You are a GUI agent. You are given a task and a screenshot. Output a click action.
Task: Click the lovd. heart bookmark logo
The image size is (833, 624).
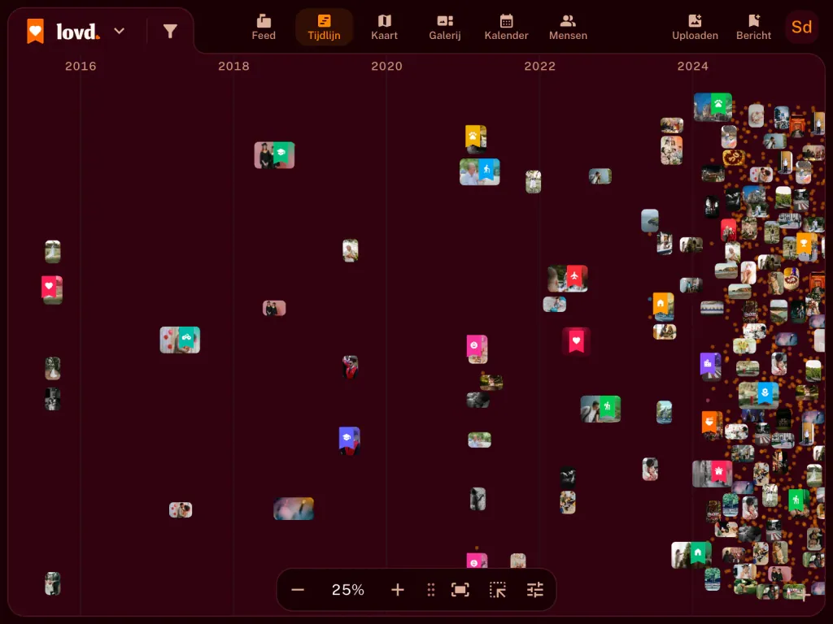(36, 32)
